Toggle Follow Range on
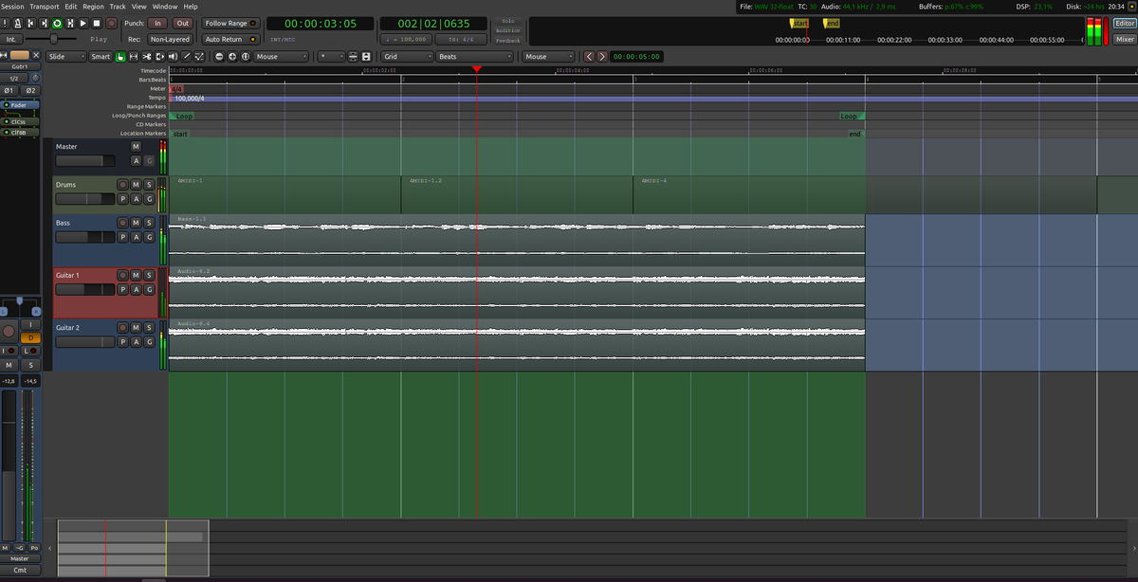The image size is (1138, 582). click(229, 23)
